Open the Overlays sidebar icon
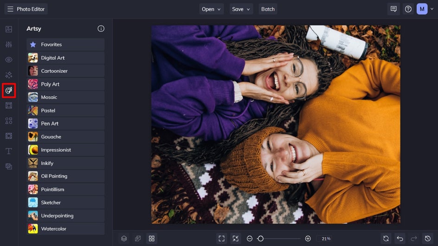The image size is (438, 246). pos(9,166)
